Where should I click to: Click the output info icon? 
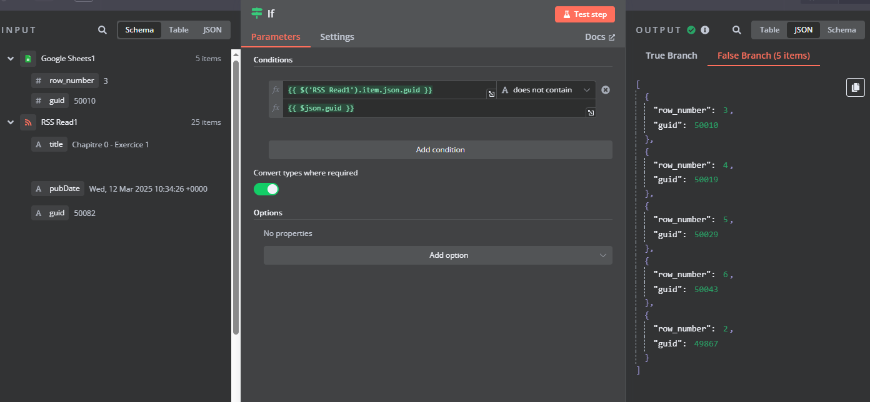(705, 30)
